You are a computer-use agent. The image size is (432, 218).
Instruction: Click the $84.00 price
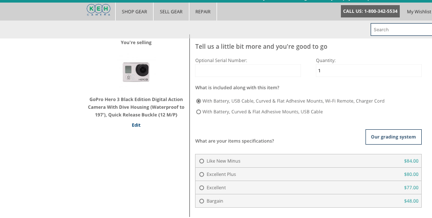(411, 161)
